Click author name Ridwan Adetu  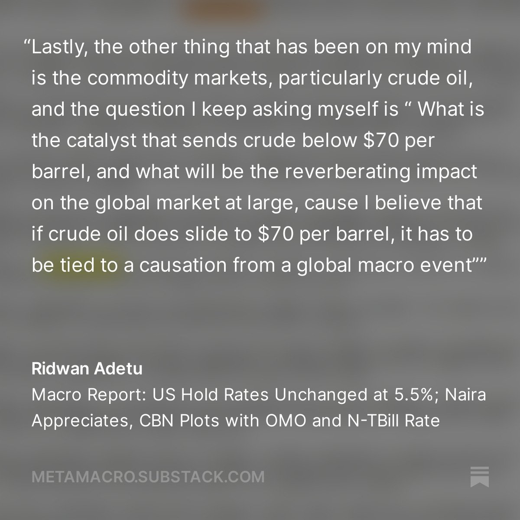click(x=87, y=370)
